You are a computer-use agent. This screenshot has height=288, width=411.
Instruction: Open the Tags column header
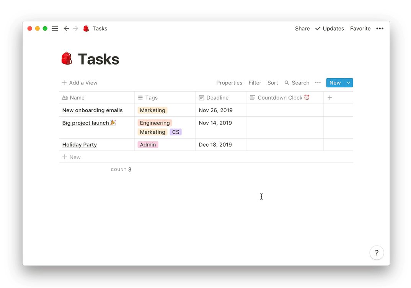point(165,97)
